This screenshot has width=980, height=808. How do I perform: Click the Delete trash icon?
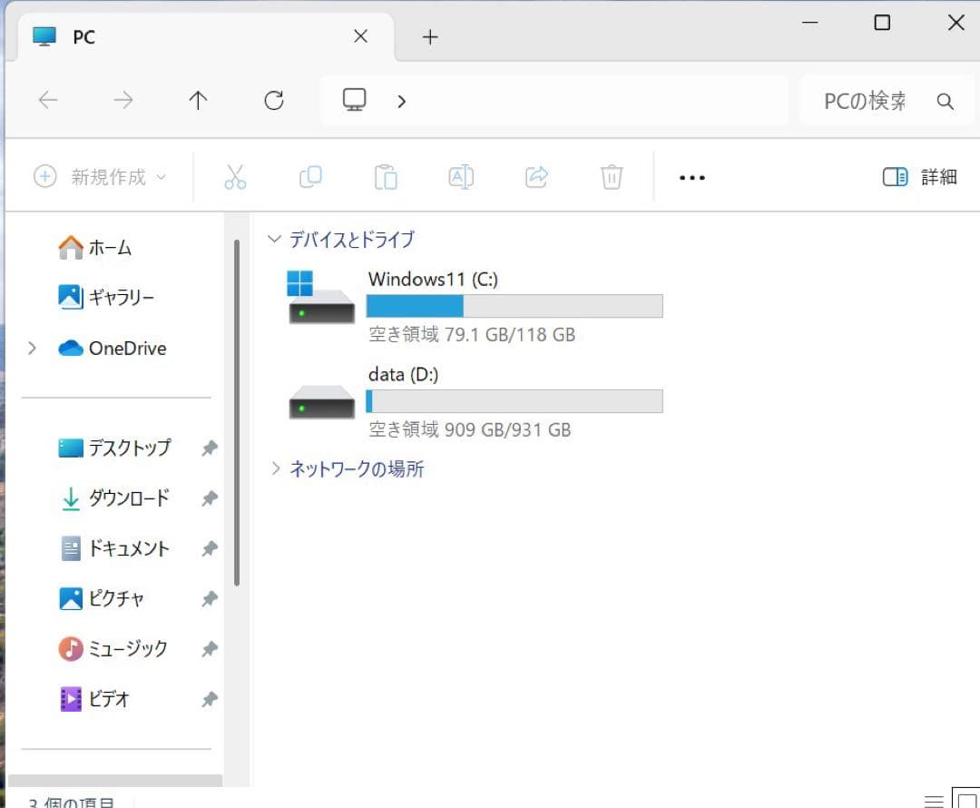click(x=611, y=177)
